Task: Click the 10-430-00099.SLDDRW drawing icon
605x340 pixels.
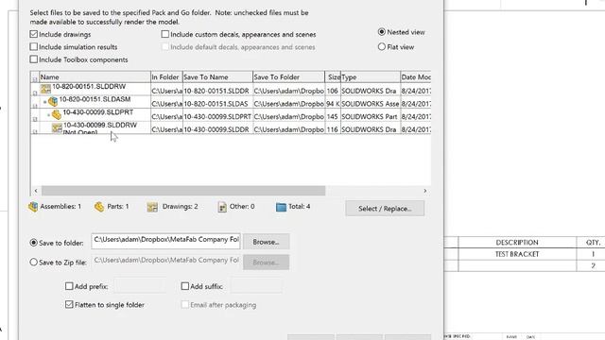Action: pyautogui.click(x=57, y=127)
